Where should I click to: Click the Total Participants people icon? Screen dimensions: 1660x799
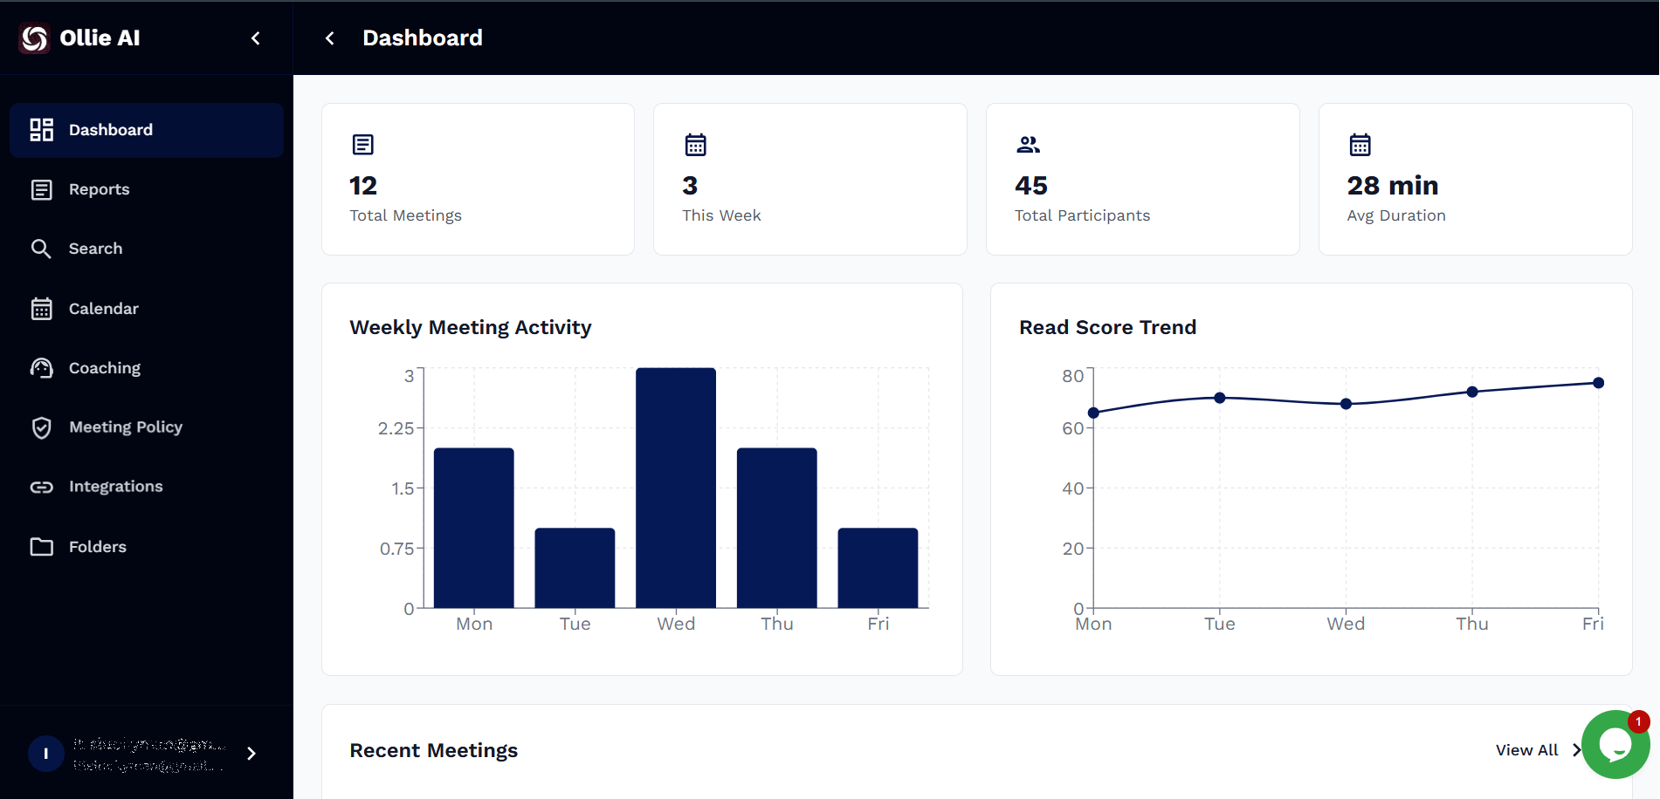click(x=1028, y=145)
